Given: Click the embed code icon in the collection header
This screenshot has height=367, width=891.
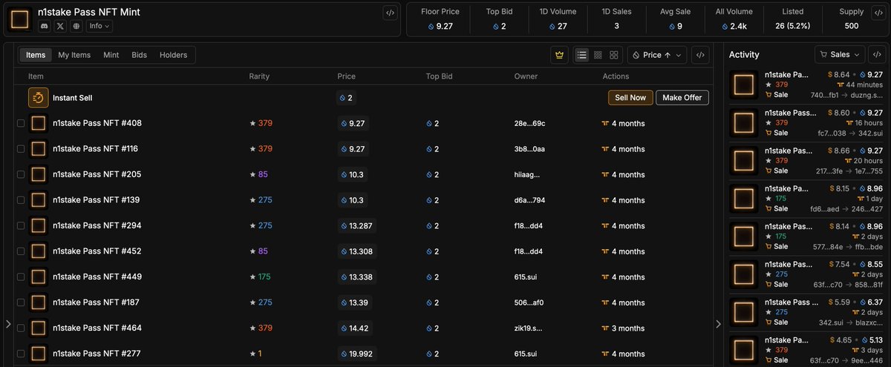Looking at the screenshot, I should pyautogui.click(x=390, y=13).
